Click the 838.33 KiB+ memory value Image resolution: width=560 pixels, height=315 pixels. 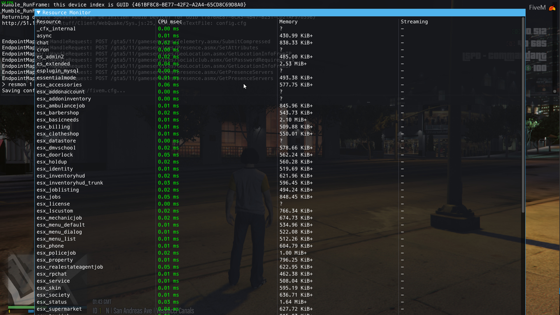tap(296, 43)
